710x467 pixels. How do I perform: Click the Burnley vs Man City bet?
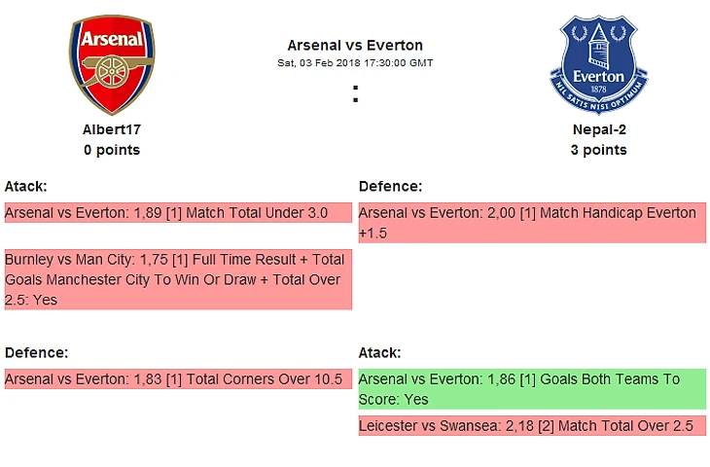coord(178,280)
